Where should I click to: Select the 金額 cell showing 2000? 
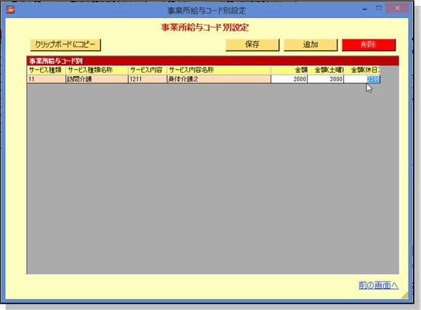(x=289, y=79)
